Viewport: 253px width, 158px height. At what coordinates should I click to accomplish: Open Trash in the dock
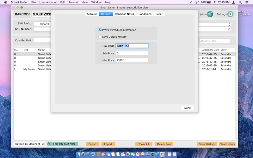click(x=175, y=154)
